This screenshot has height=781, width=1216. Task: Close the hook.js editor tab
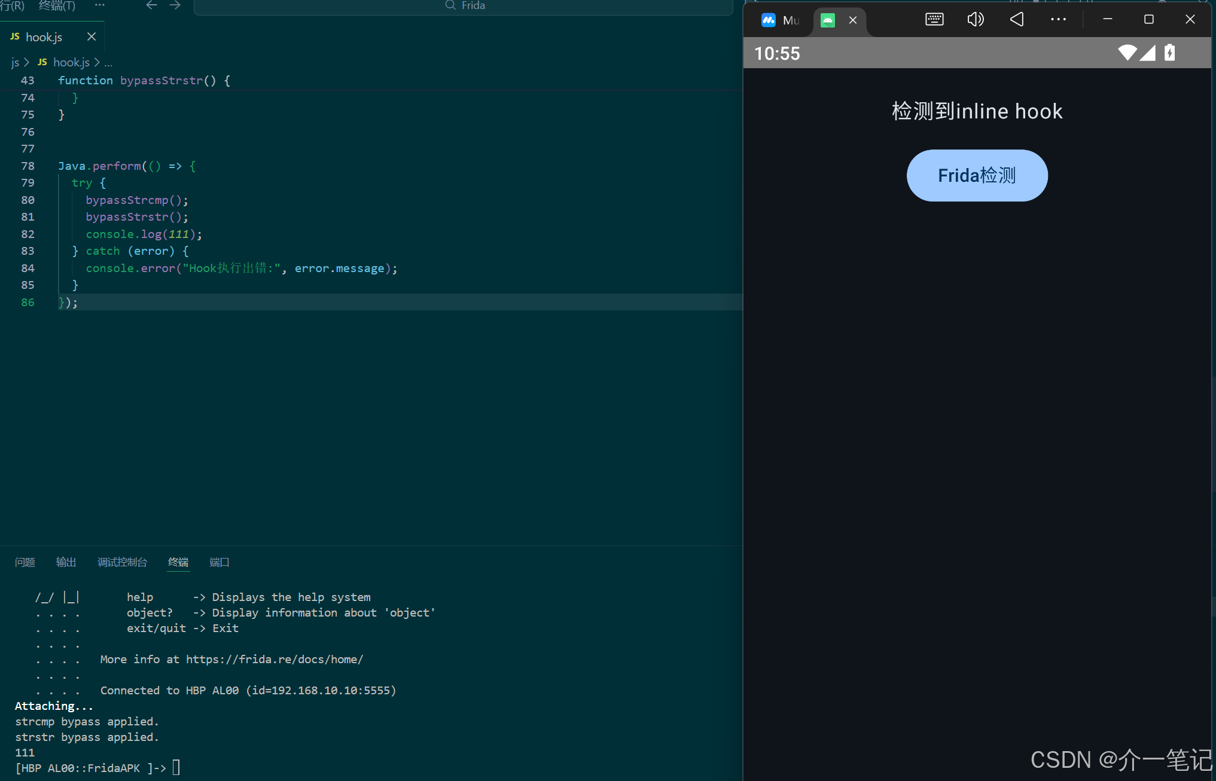tap(92, 37)
